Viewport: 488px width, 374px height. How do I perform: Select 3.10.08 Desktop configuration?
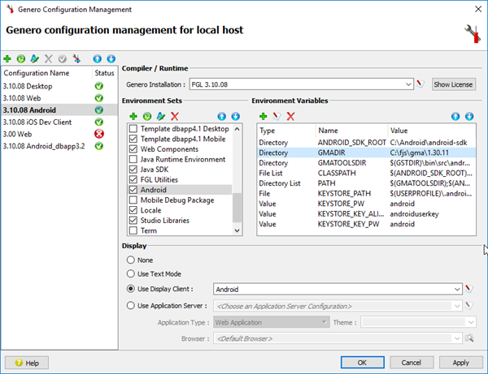tap(59, 86)
